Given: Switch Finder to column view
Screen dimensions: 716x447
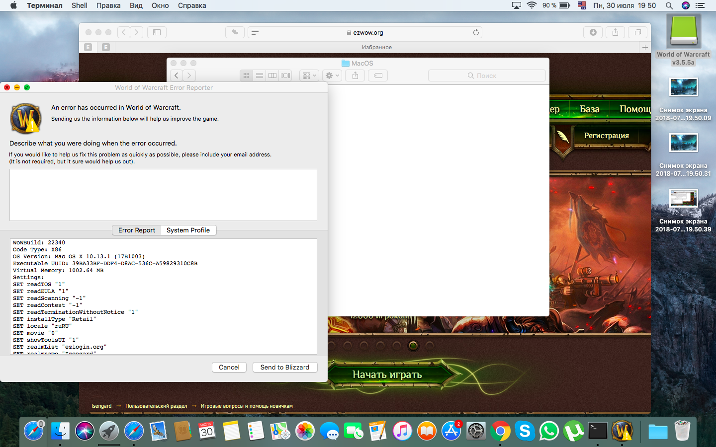Looking at the screenshot, I should click(272, 75).
